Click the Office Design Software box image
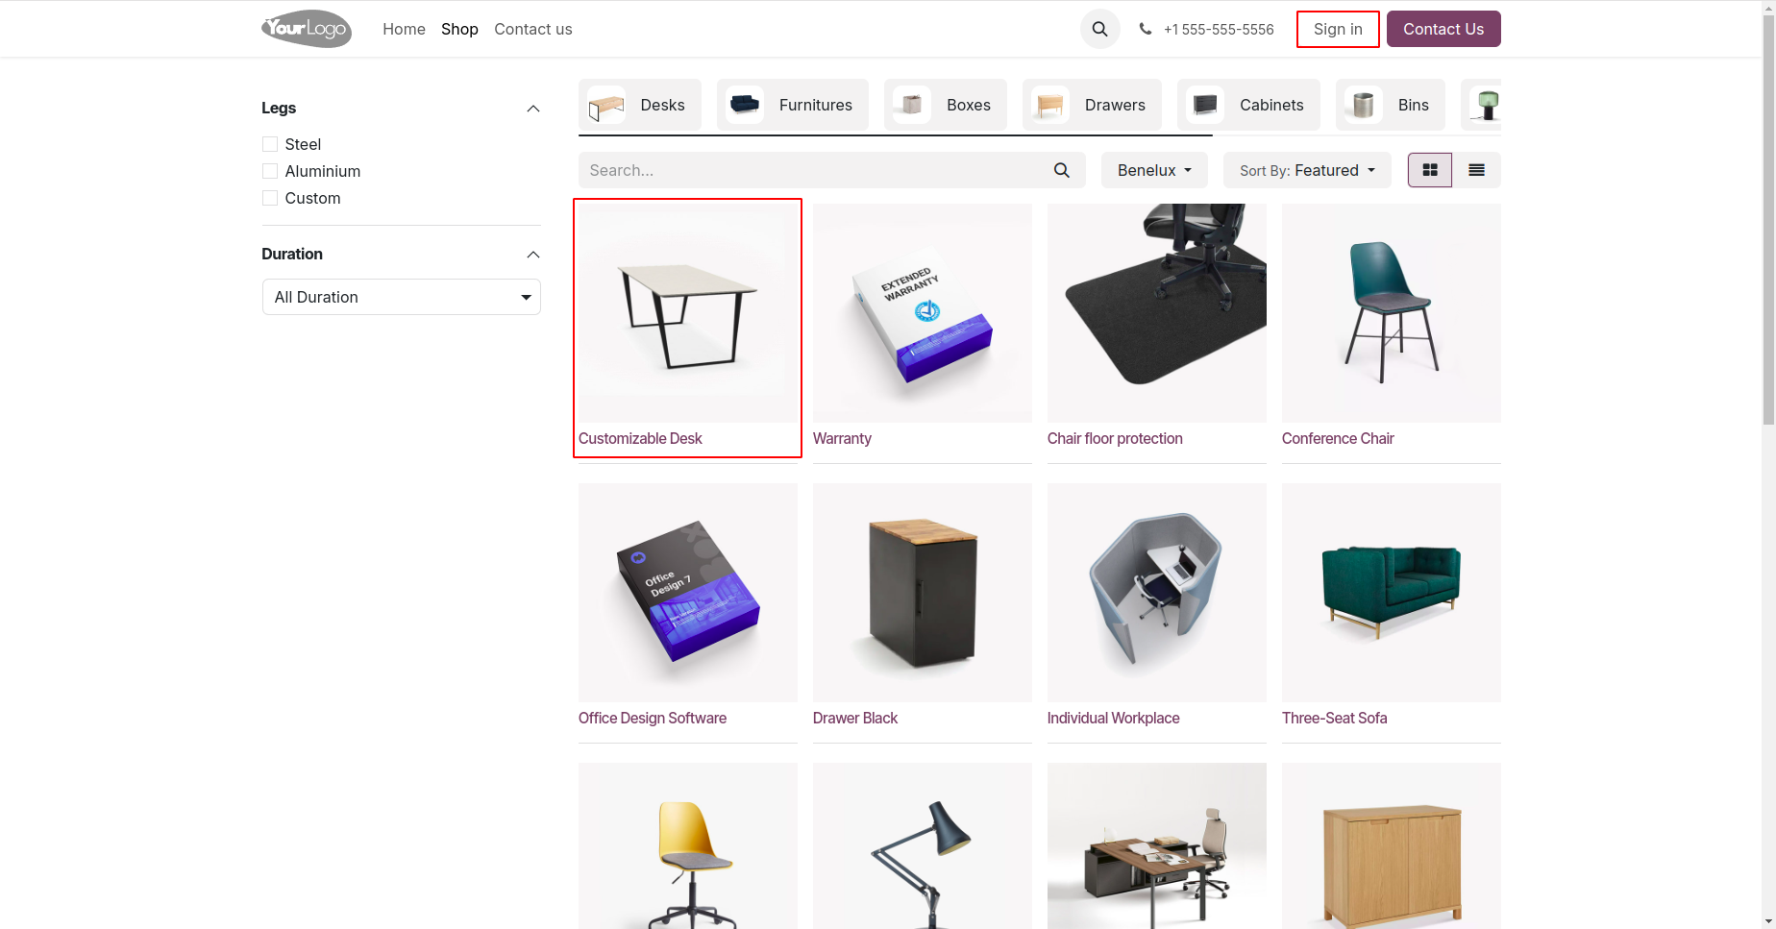The height and width of the screenshot is (929, 1776). (688, 593)
